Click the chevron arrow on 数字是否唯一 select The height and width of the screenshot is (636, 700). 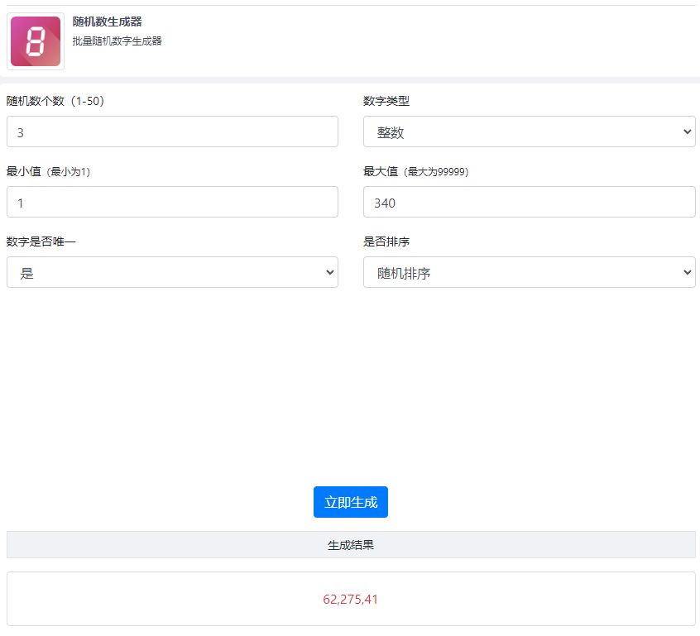pos(329,272)
